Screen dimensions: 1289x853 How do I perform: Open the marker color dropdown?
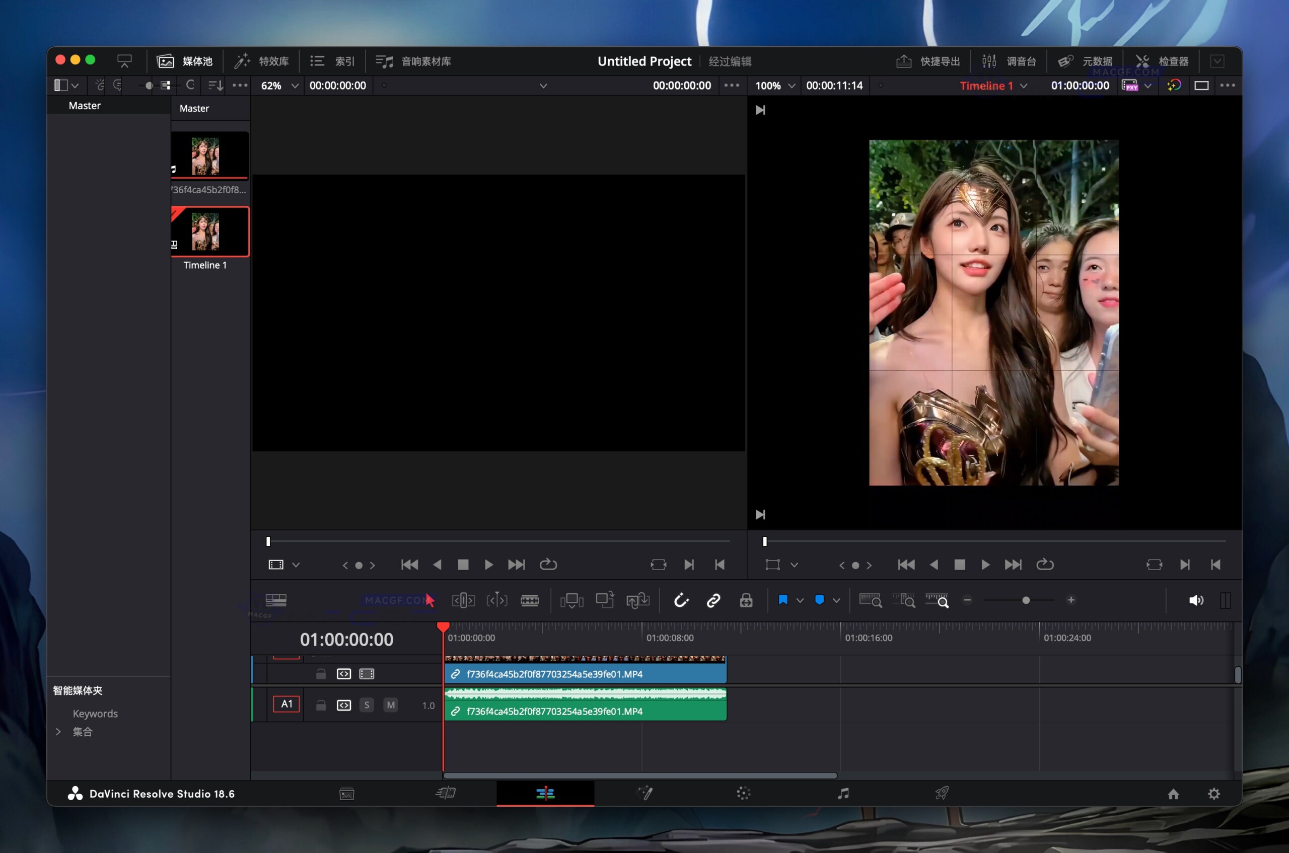(x=837, y=600)
